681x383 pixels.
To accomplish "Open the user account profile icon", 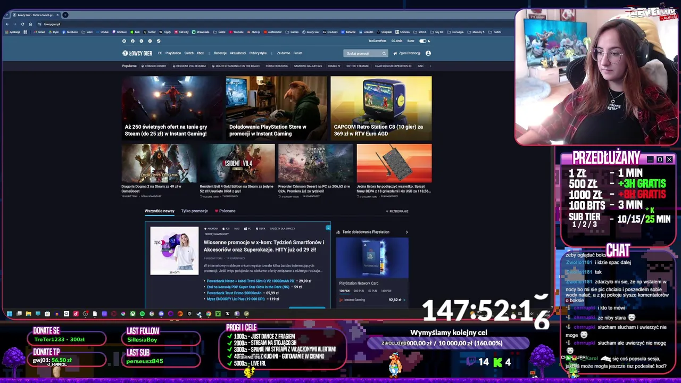I will tap(428, 53).
